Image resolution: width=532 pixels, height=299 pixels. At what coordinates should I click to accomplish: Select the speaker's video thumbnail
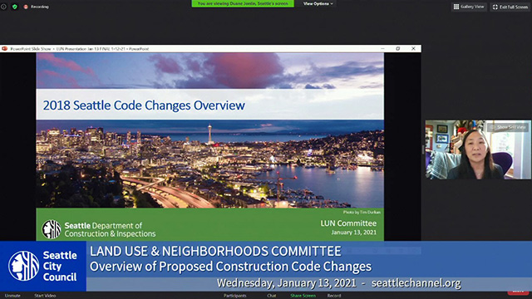478,149
